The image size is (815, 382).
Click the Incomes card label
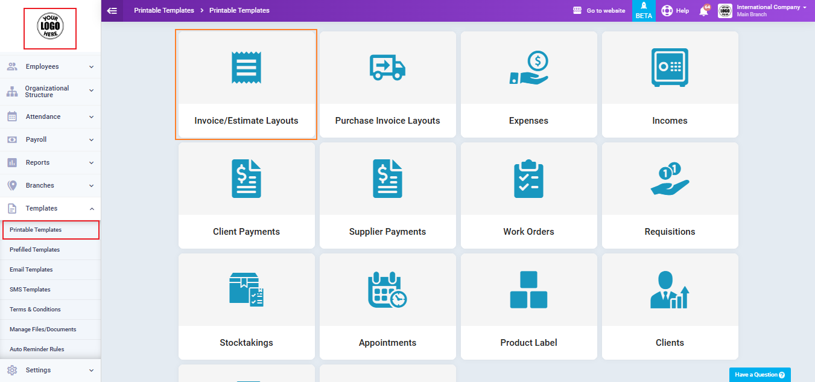point(670,121)
